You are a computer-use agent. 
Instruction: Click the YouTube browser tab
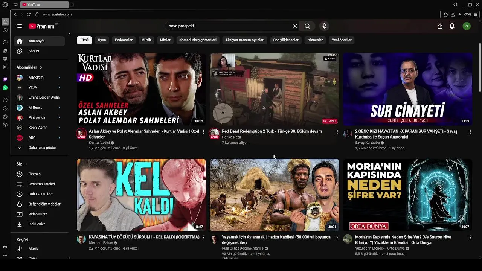click(44, 5)
